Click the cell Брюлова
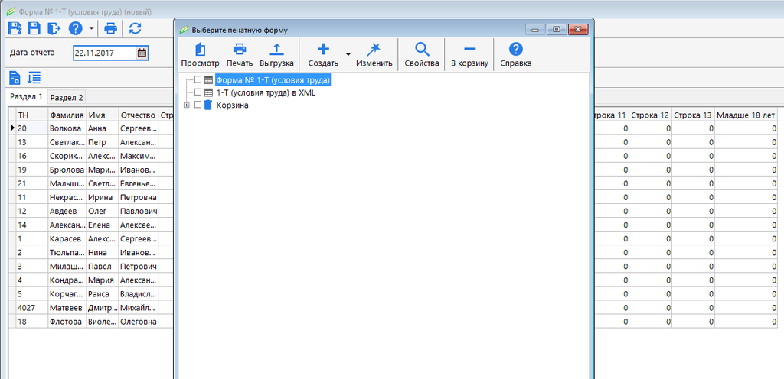The image size is (784, 379). pyautogui.click(x=67, y=170)
